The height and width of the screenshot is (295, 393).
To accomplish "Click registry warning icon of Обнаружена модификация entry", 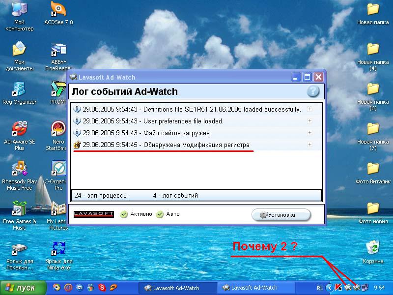I will (x=77, y=145).
